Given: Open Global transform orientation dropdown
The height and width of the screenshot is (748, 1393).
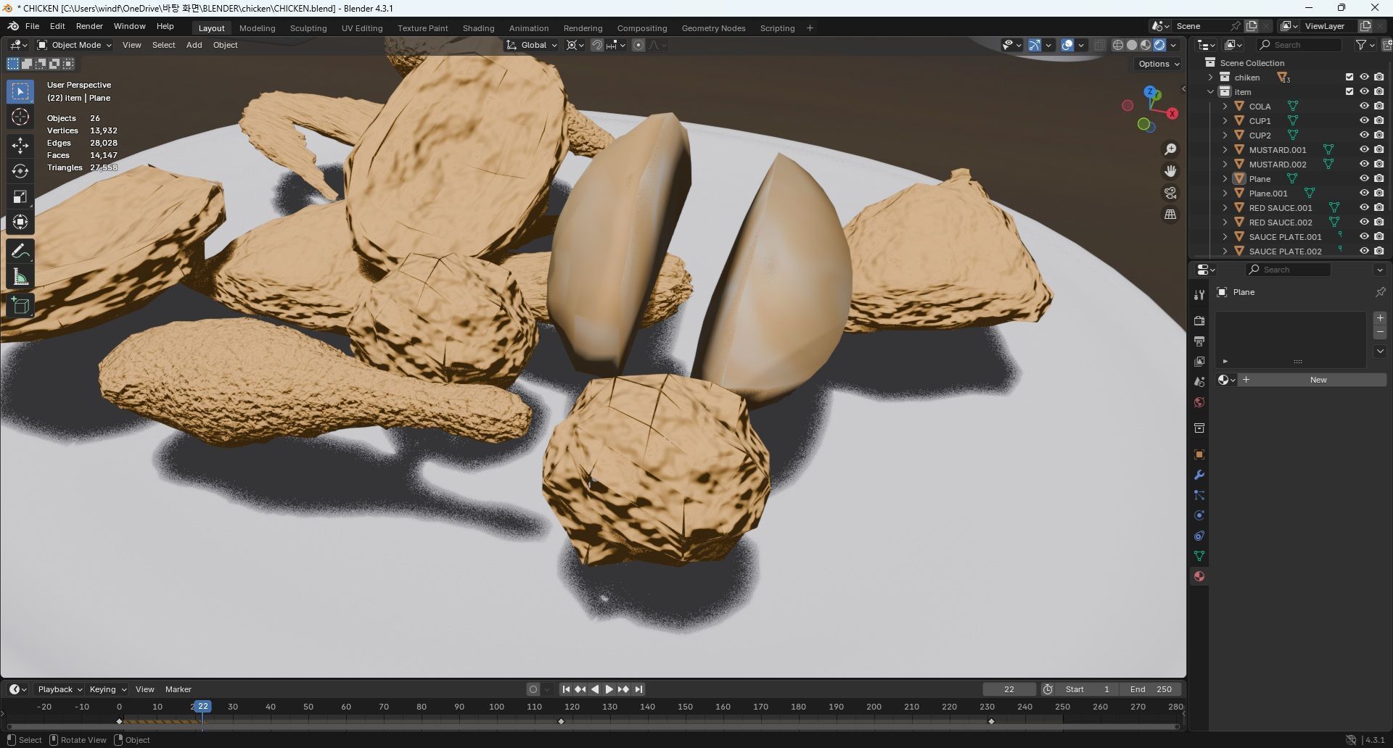Looking at the screenshot, I should point(532,45).
